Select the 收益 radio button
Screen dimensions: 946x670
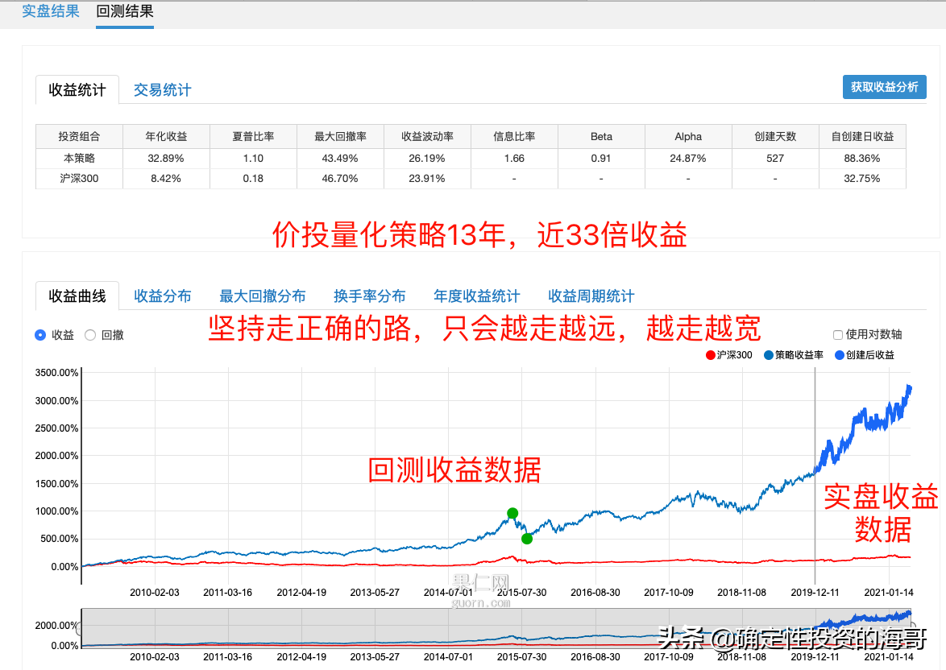40,335
